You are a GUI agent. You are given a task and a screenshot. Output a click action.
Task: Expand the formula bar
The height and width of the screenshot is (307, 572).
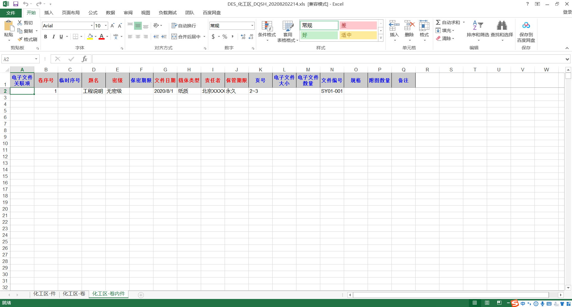point(567,59)
